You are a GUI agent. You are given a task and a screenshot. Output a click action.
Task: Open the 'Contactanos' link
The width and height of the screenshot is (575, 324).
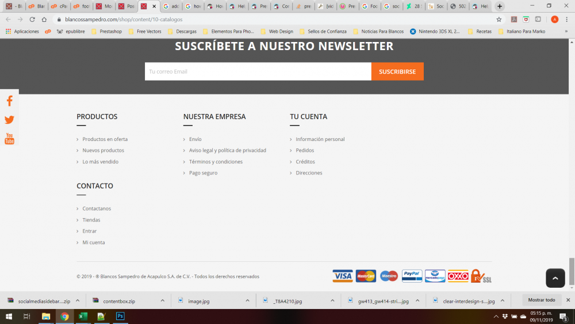pos(97,208)
